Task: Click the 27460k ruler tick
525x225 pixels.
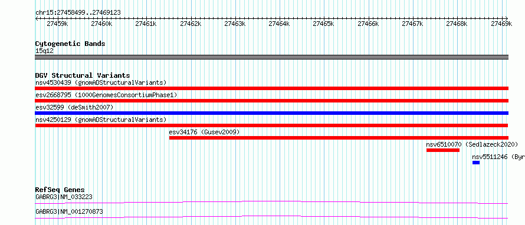Action: click(102, 24)
